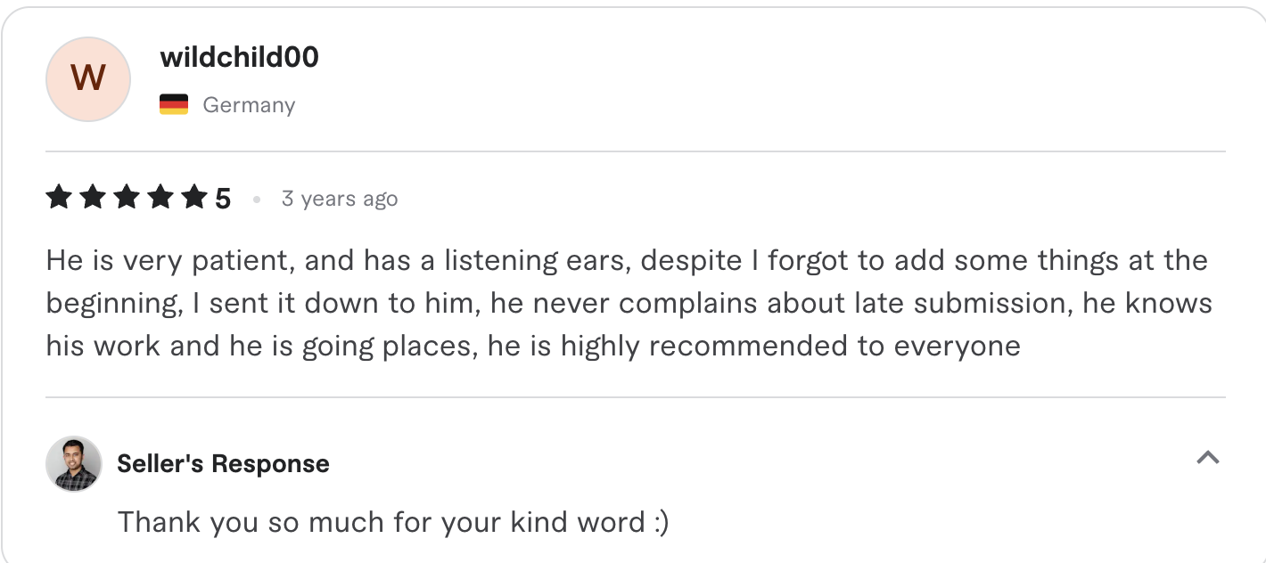Select the Germany location label
This screenshot has width=1266, height=563.
(x=249, y=104)
